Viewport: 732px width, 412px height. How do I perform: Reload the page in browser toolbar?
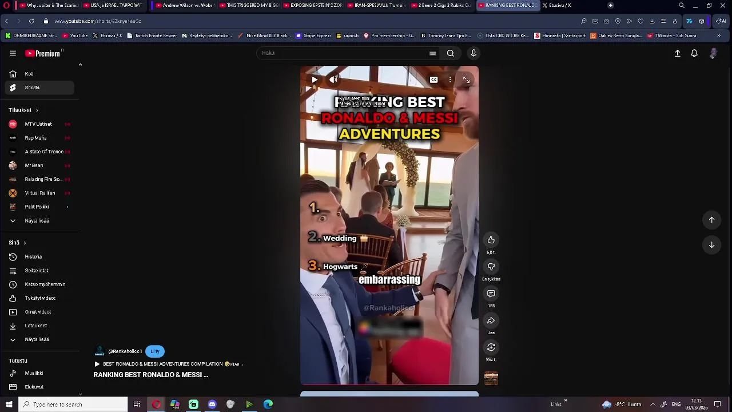[x=31, y=21]
